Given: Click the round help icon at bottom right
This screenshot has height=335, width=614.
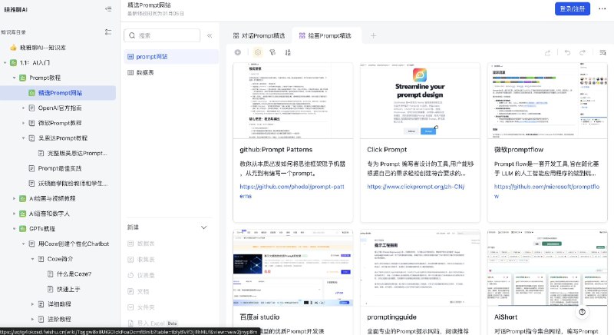Looking at the screenshot, I should pyautogui.click(x=583, y=312).
